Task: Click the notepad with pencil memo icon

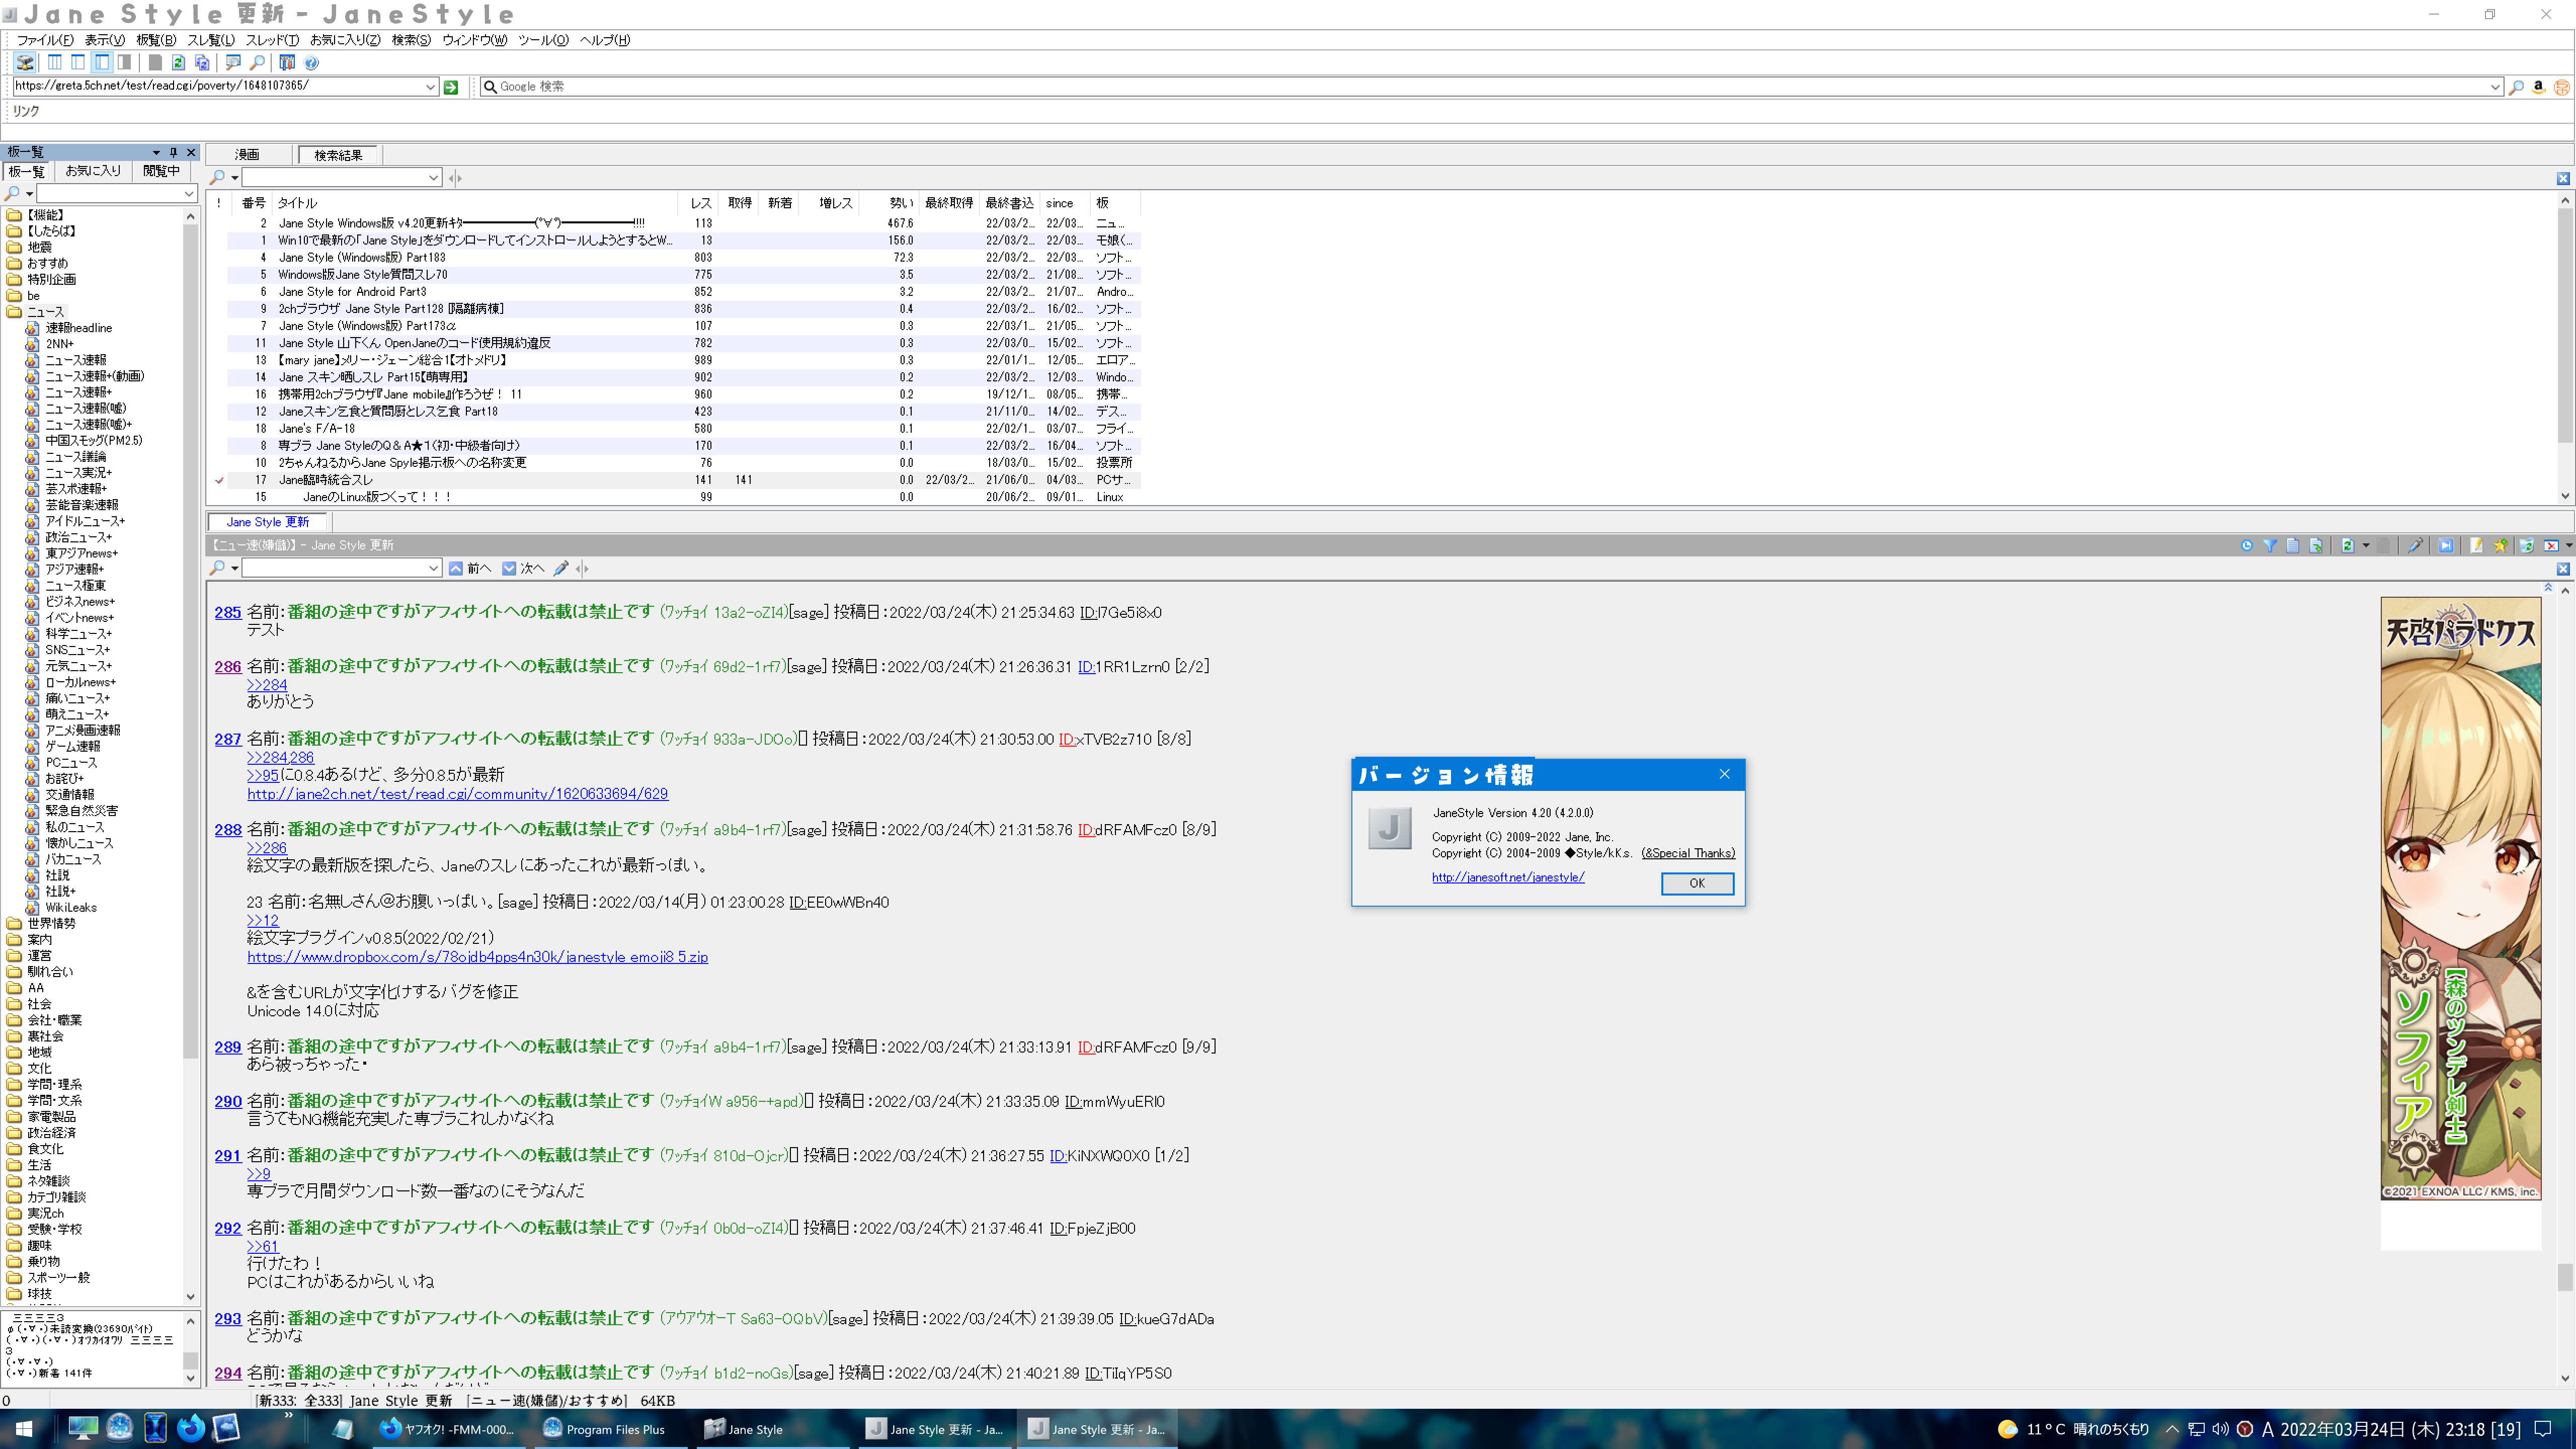Action: [2476, 545]
